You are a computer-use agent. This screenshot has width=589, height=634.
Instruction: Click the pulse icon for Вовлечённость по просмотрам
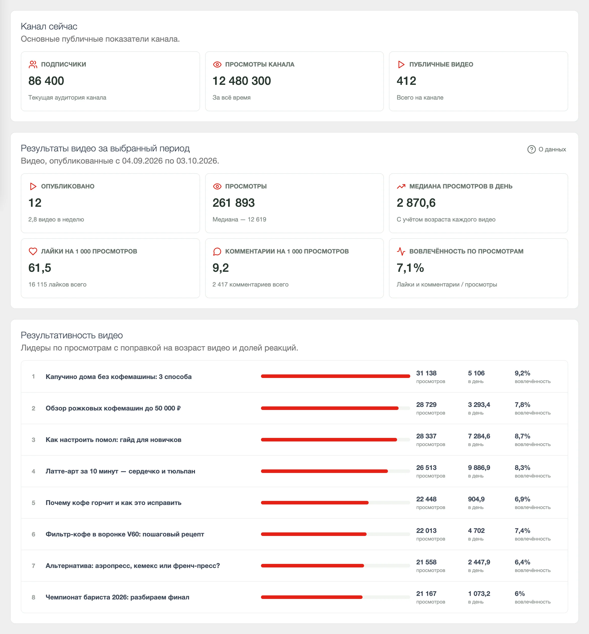tap(401, 251)
